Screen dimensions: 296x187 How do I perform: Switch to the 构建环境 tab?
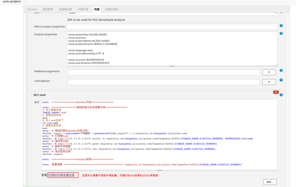83,9
